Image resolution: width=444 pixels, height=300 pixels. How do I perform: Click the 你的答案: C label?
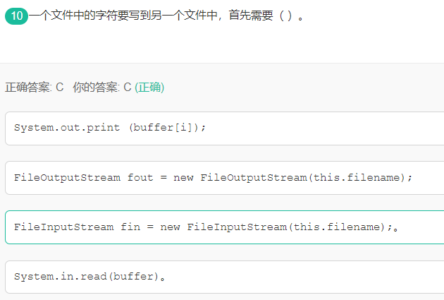point(102,88)
